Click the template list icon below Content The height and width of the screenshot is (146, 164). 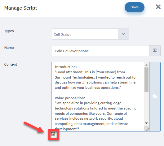coord(53,134)
